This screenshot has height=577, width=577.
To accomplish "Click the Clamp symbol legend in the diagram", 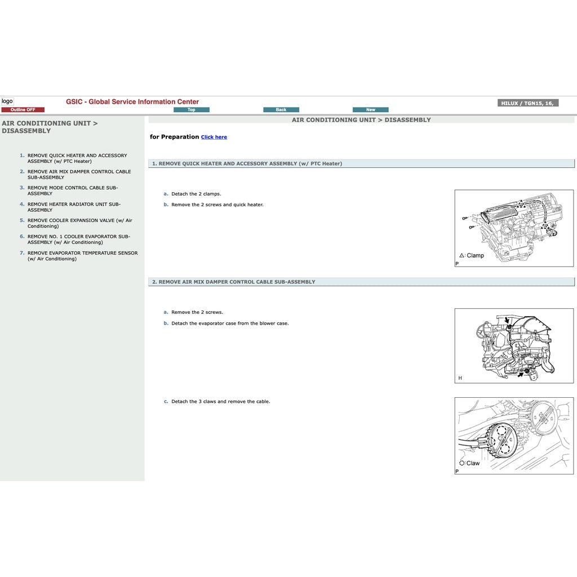I will [x=472, y=255].
